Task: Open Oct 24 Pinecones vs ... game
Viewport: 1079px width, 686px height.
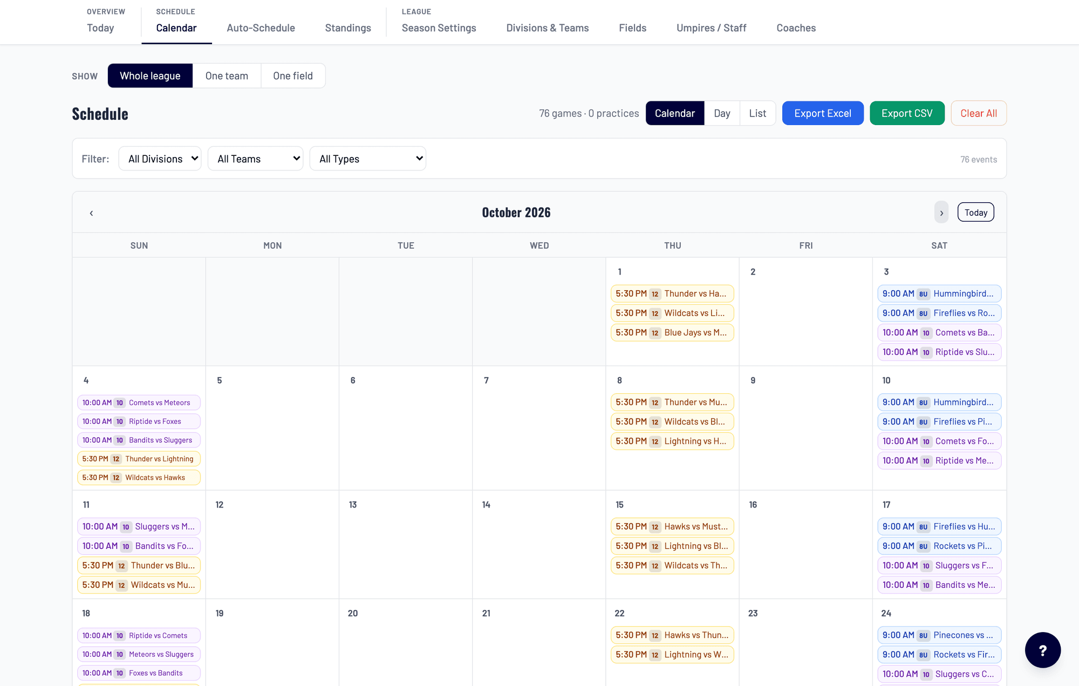Action: point(939,635)
